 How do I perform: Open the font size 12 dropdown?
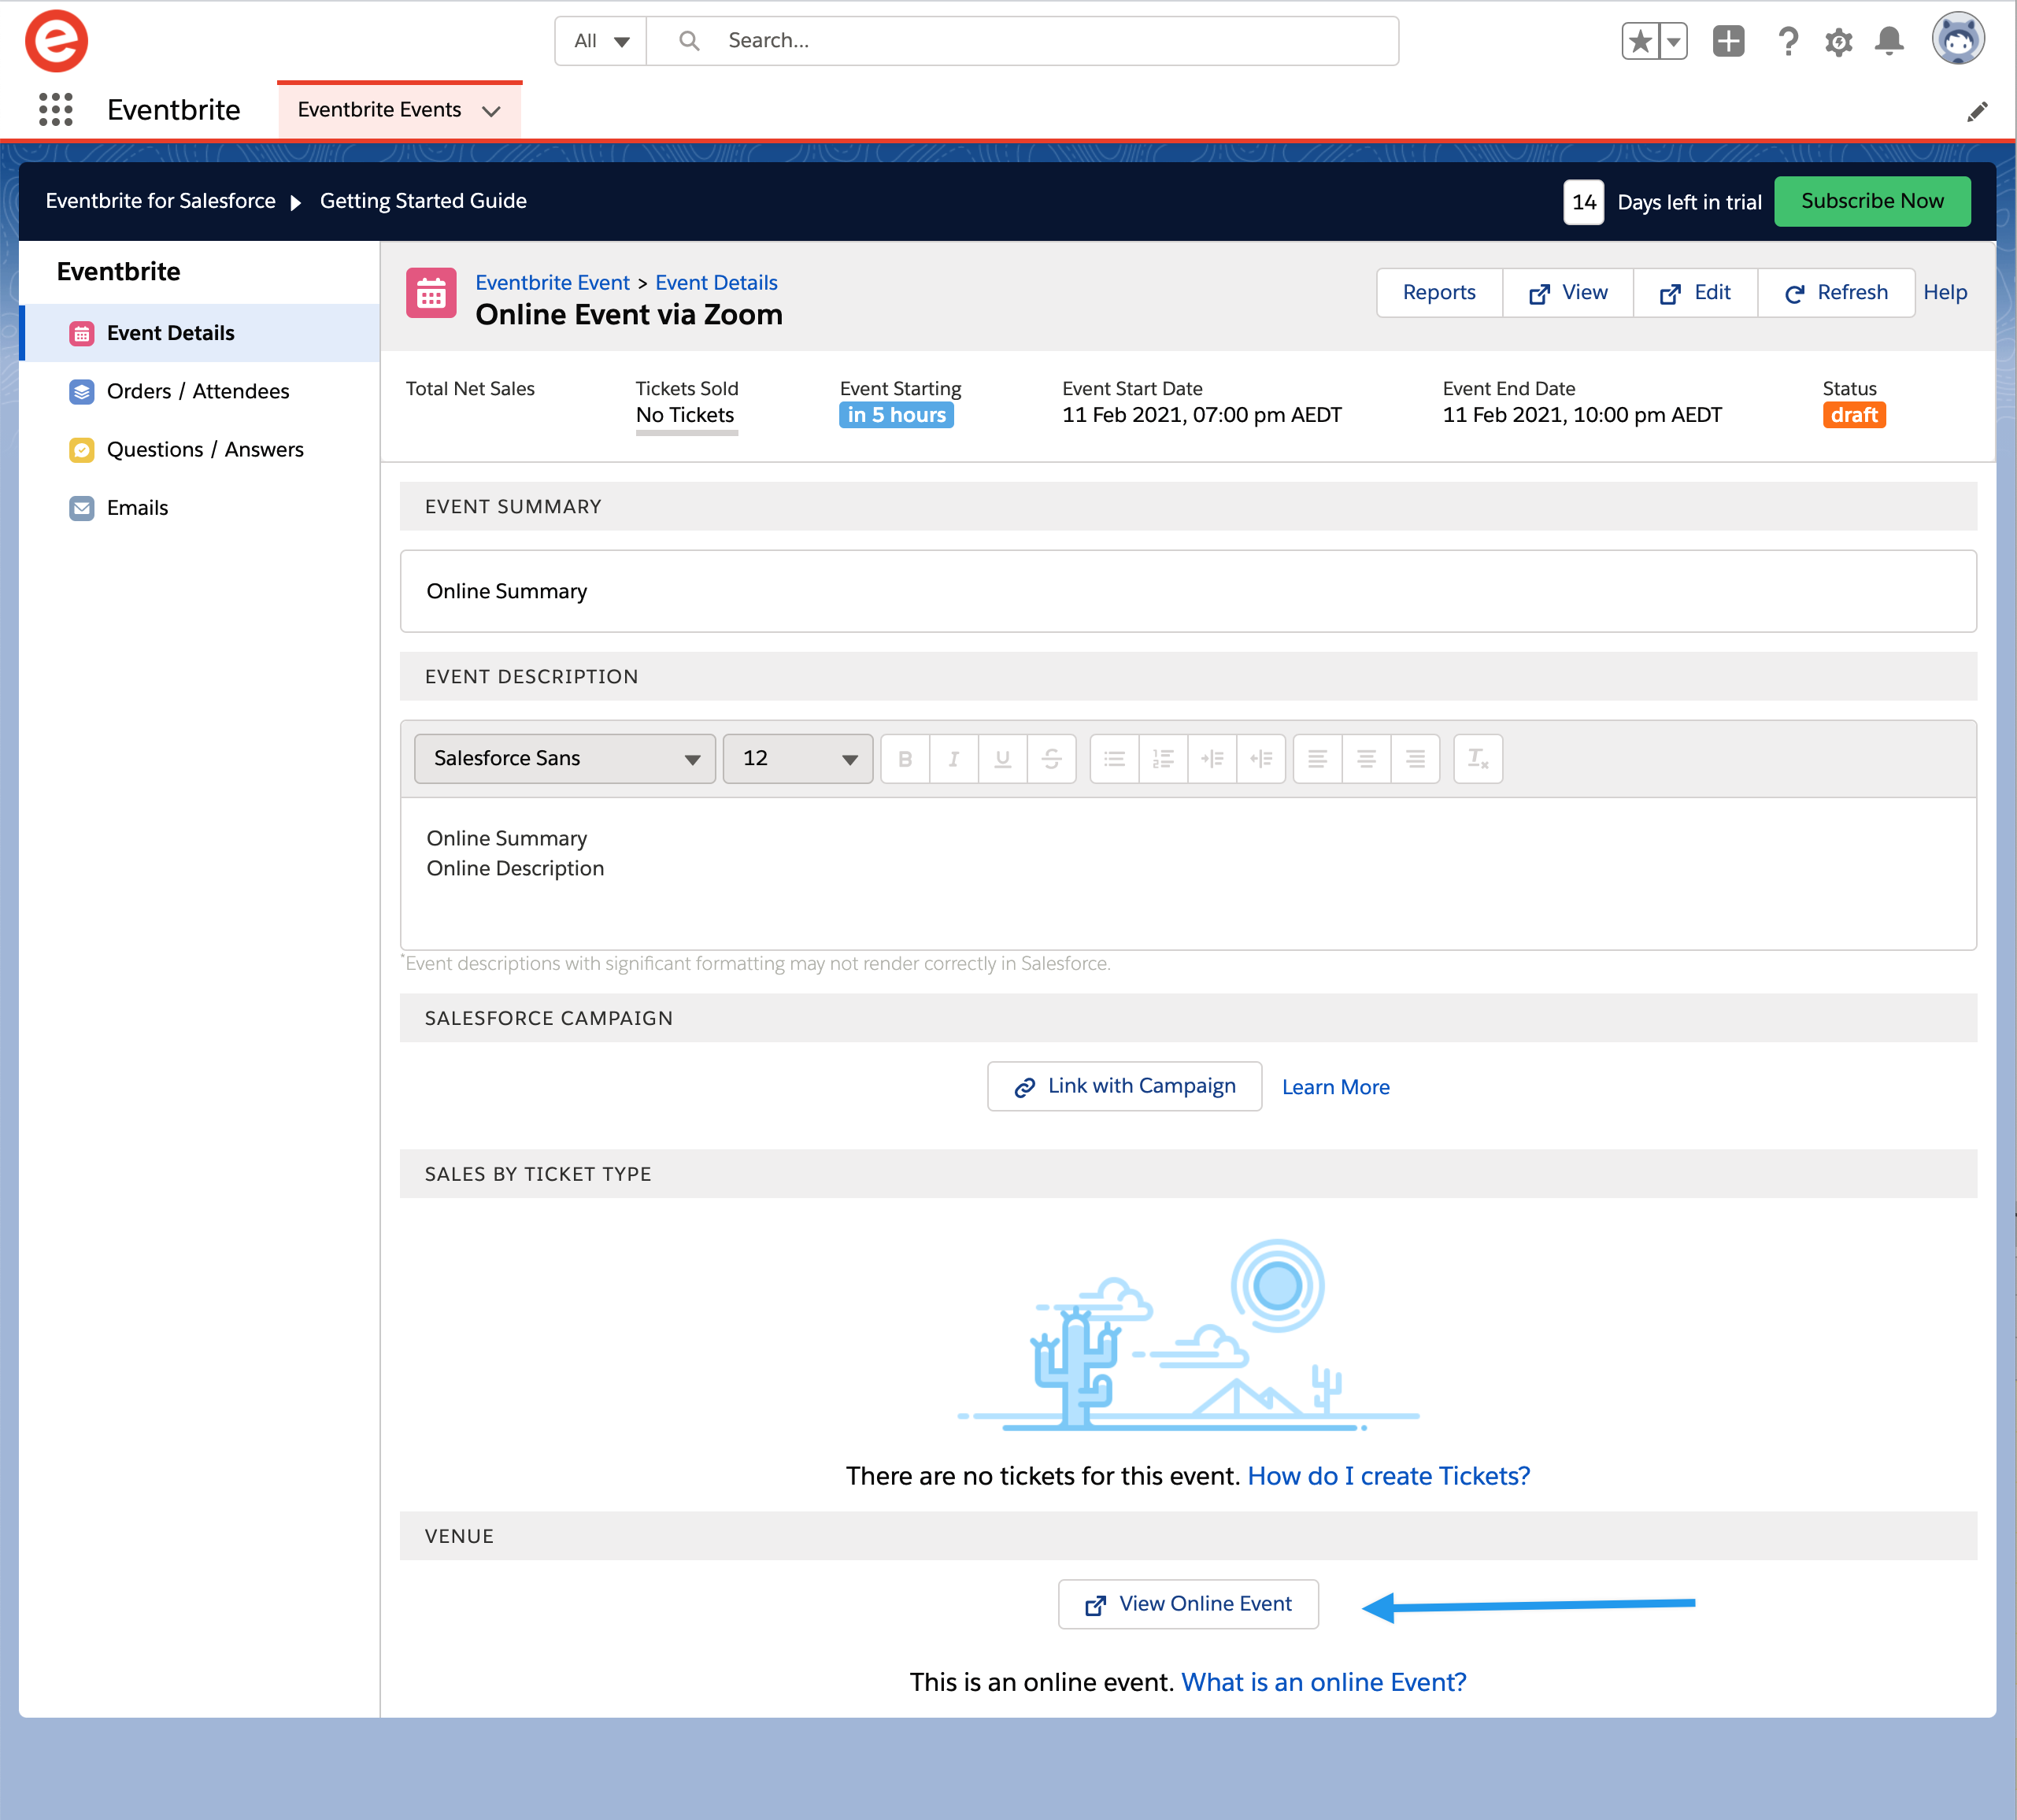pyautogui.click(x=798, y=759)
